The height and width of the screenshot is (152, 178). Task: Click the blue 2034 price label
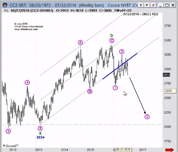(40, 137)
